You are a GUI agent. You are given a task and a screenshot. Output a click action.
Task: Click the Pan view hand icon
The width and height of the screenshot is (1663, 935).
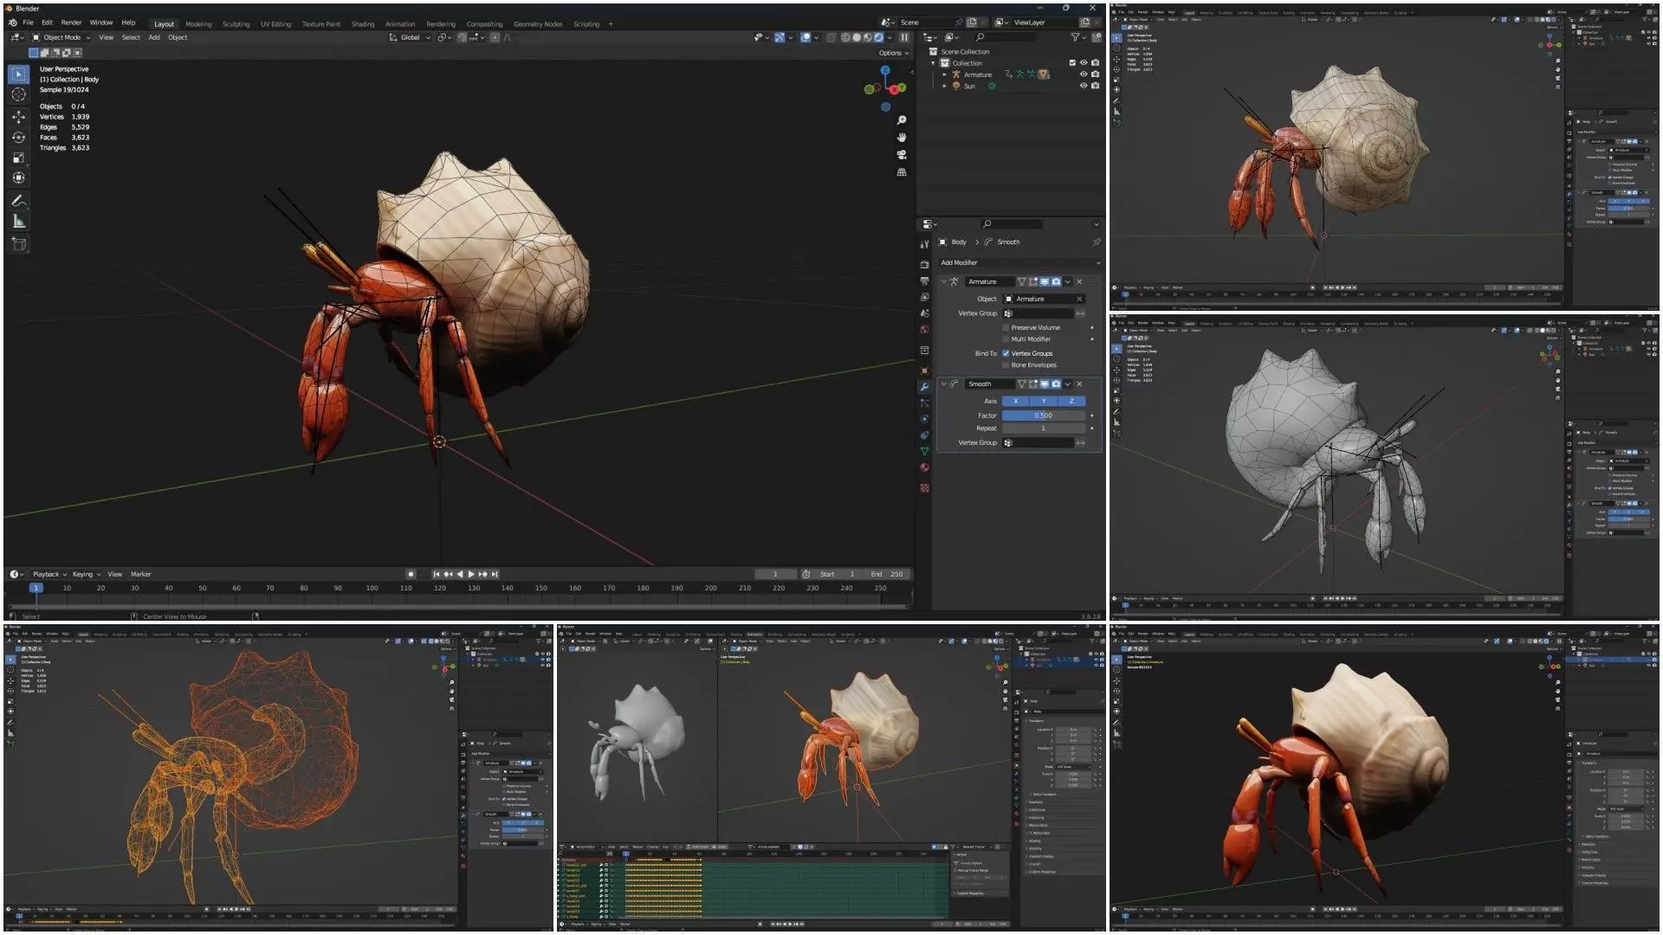click(902, 138)
